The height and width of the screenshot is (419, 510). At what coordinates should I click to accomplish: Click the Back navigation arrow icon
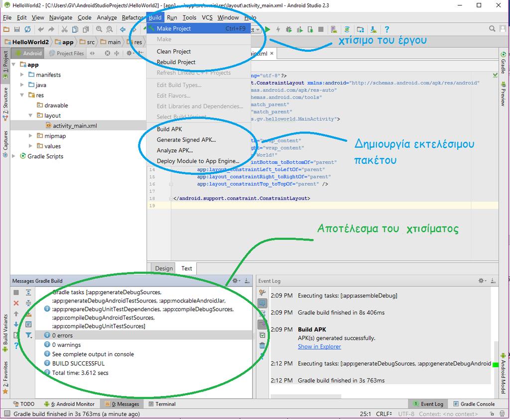[123, 29]
